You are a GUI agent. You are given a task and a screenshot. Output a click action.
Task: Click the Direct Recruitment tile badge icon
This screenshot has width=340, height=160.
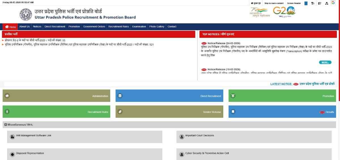(120, 96)
